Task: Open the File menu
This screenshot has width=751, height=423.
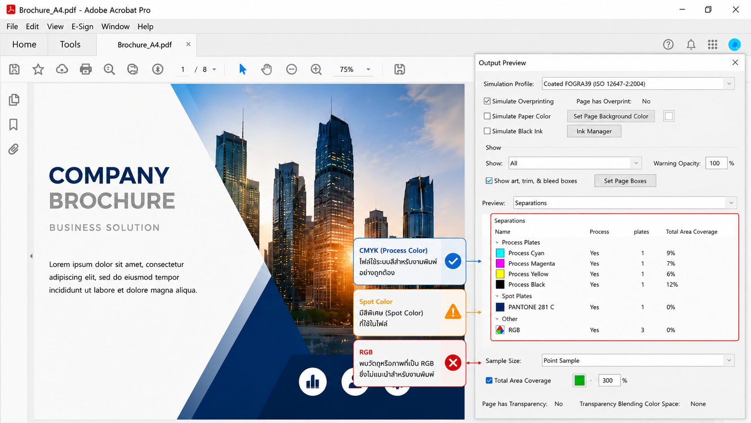Action: click(12, 27)
